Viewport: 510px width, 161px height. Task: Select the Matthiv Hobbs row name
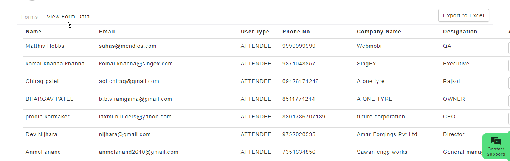tap(45, 46)
